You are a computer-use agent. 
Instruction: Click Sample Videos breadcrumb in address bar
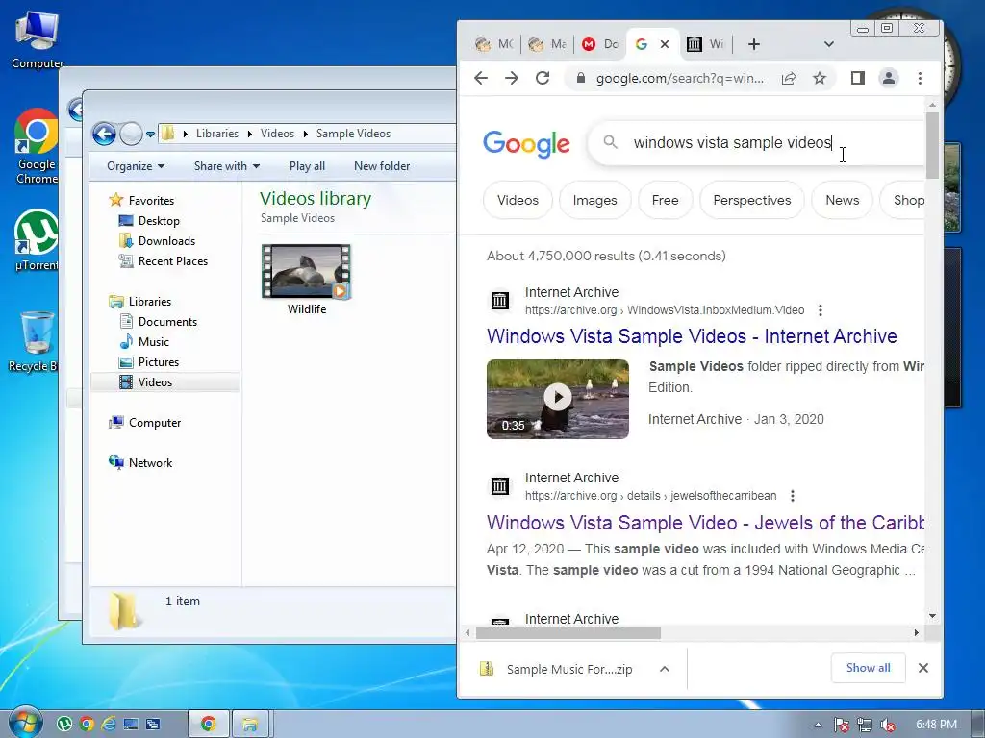[353, 134]
